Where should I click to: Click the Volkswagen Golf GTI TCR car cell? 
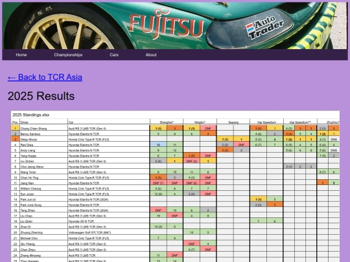pyautogui.click(x=109, y=232)
